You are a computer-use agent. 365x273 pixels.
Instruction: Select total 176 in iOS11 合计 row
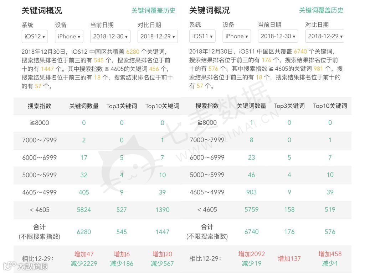pos(289,232)
